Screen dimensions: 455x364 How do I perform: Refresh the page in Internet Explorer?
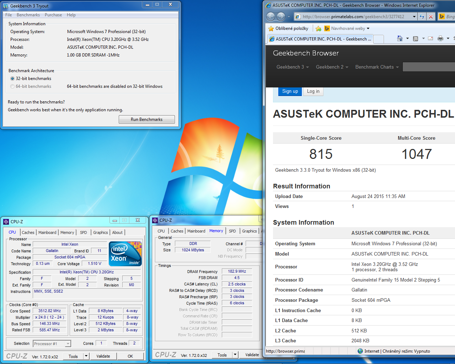point(422,16)
